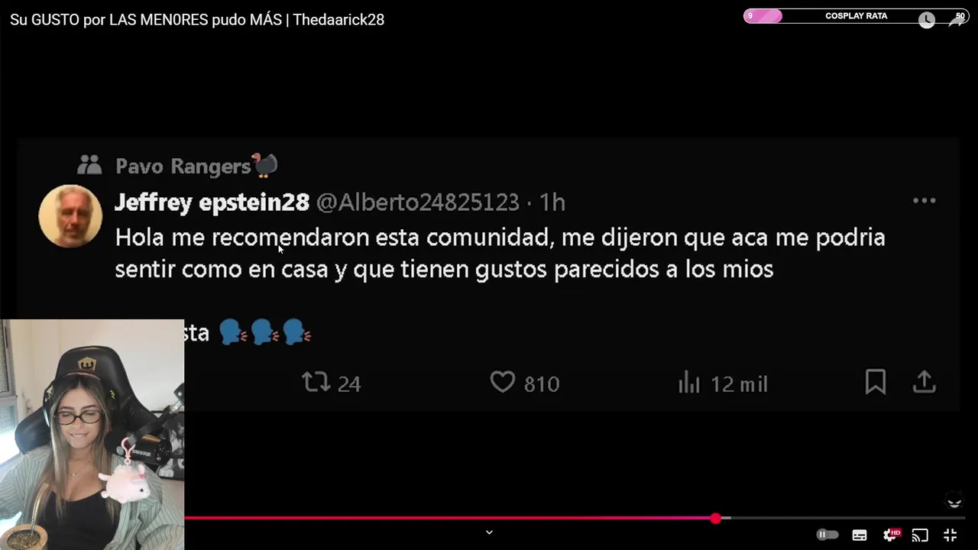Toggle the autoplay switch
Viewport: 978px width, 550px height.
(827, 535)
